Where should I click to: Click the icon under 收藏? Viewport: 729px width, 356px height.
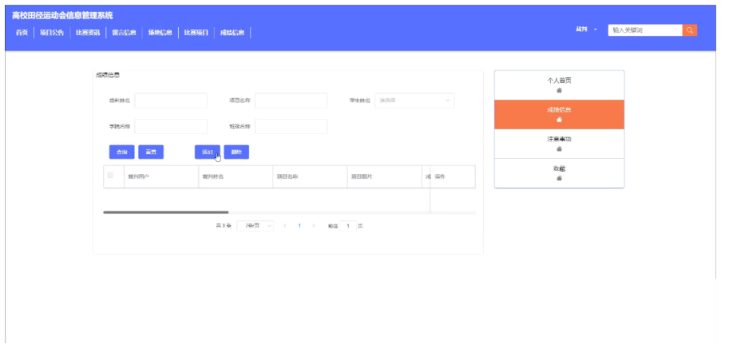click(x=559, y=178)
